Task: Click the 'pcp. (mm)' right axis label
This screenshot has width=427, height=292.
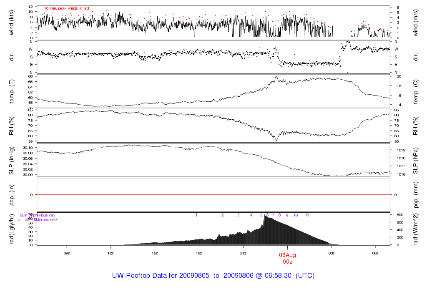Action: coord(415,195)
